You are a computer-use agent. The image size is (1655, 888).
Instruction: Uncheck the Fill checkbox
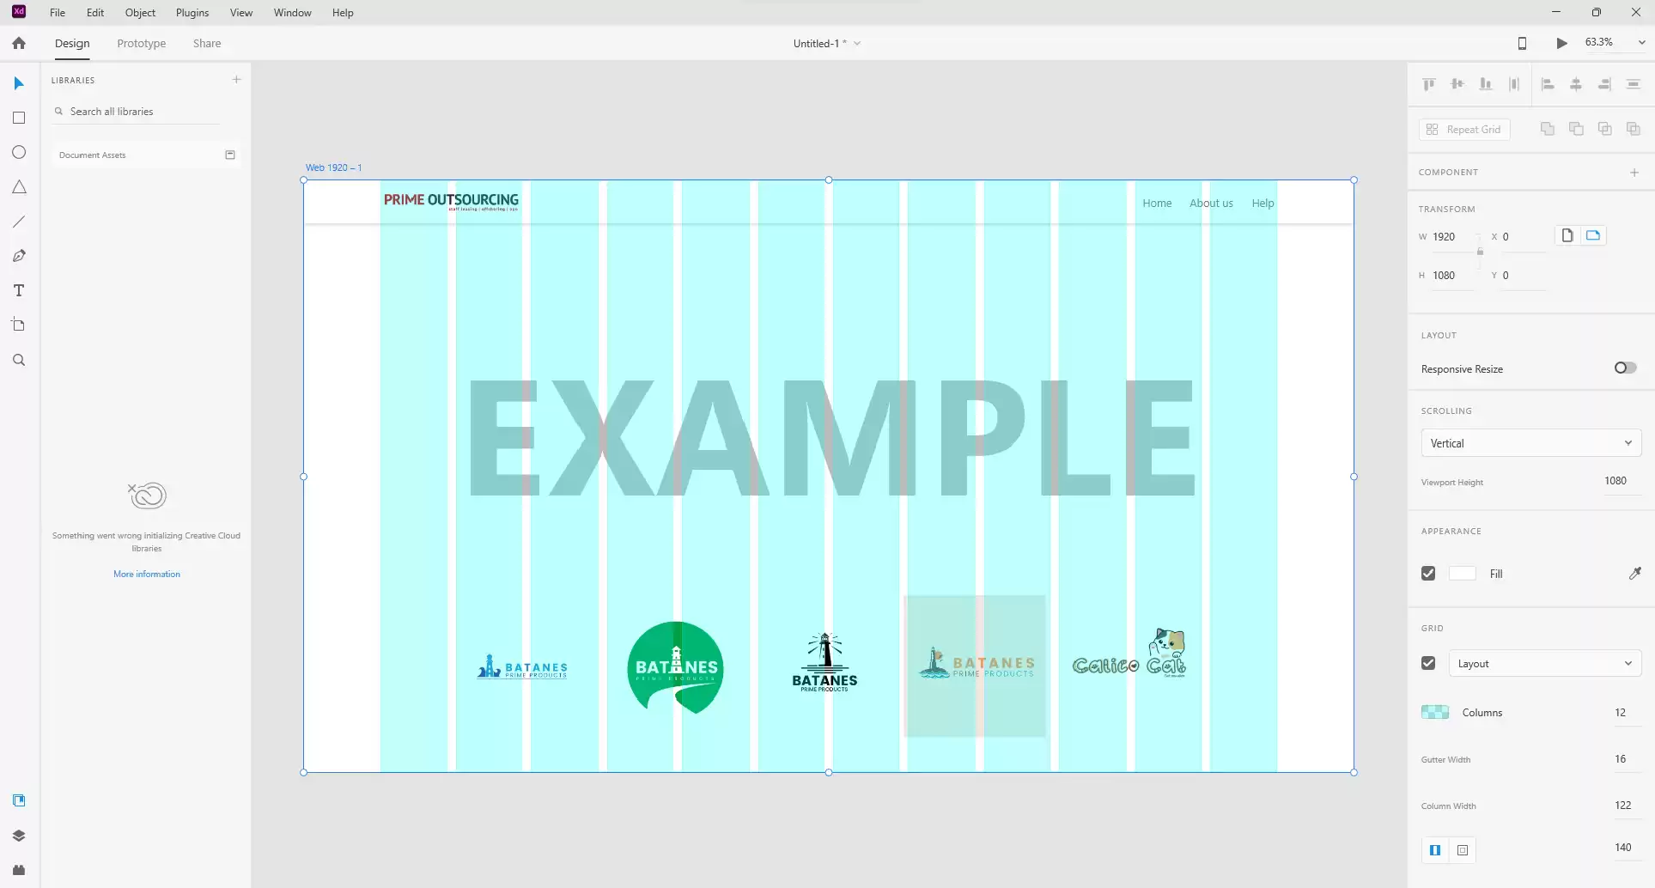tap(1428, 574)
